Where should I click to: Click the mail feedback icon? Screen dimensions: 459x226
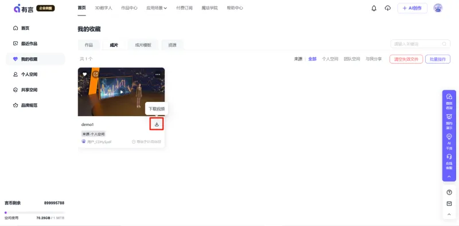(x=449, y=204)
